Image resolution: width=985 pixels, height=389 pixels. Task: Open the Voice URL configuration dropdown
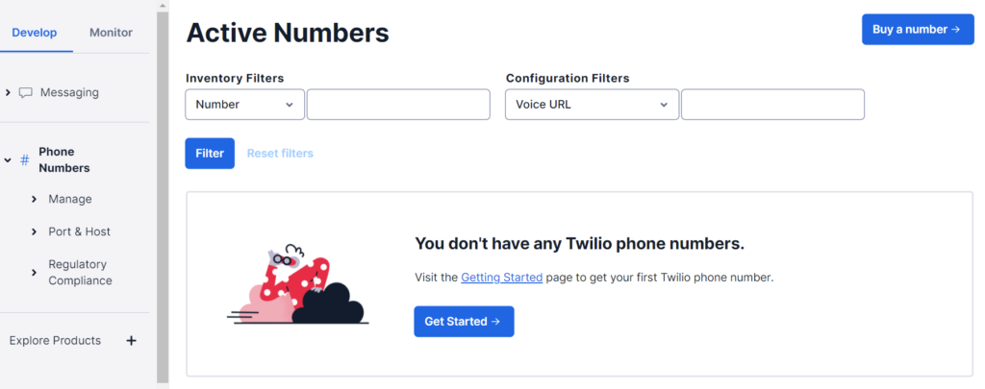coord(592,105)
